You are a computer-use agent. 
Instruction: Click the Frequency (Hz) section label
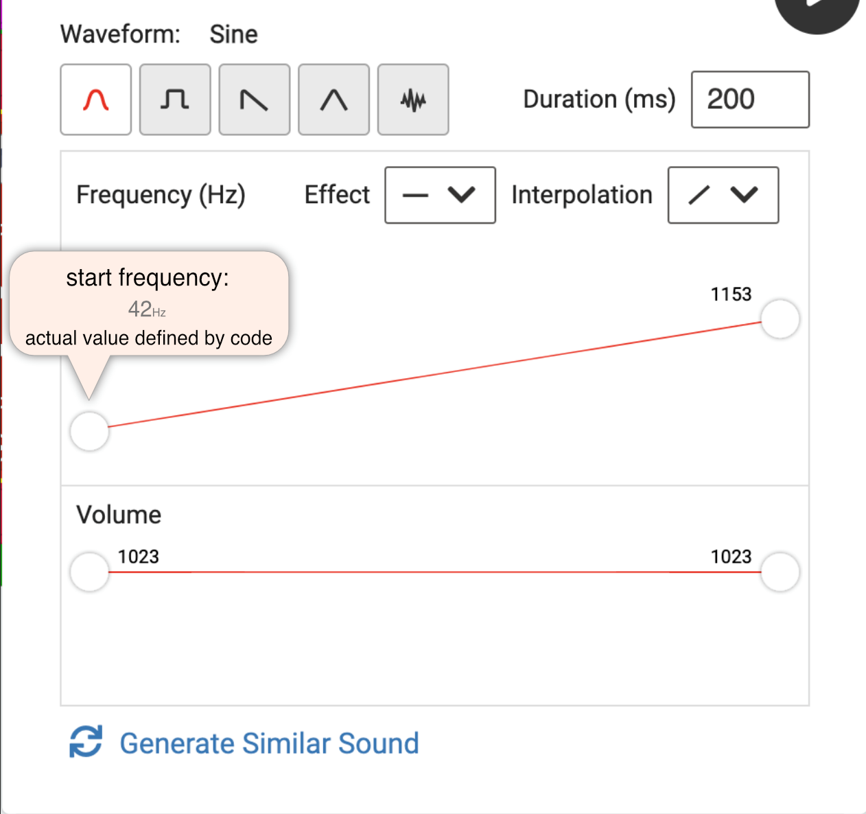click(161, 195)
